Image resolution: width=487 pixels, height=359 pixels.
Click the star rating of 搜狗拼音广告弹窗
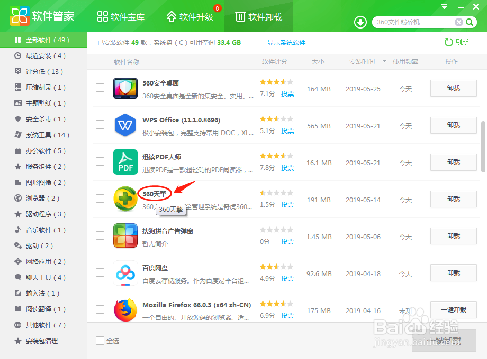[276, 230]
